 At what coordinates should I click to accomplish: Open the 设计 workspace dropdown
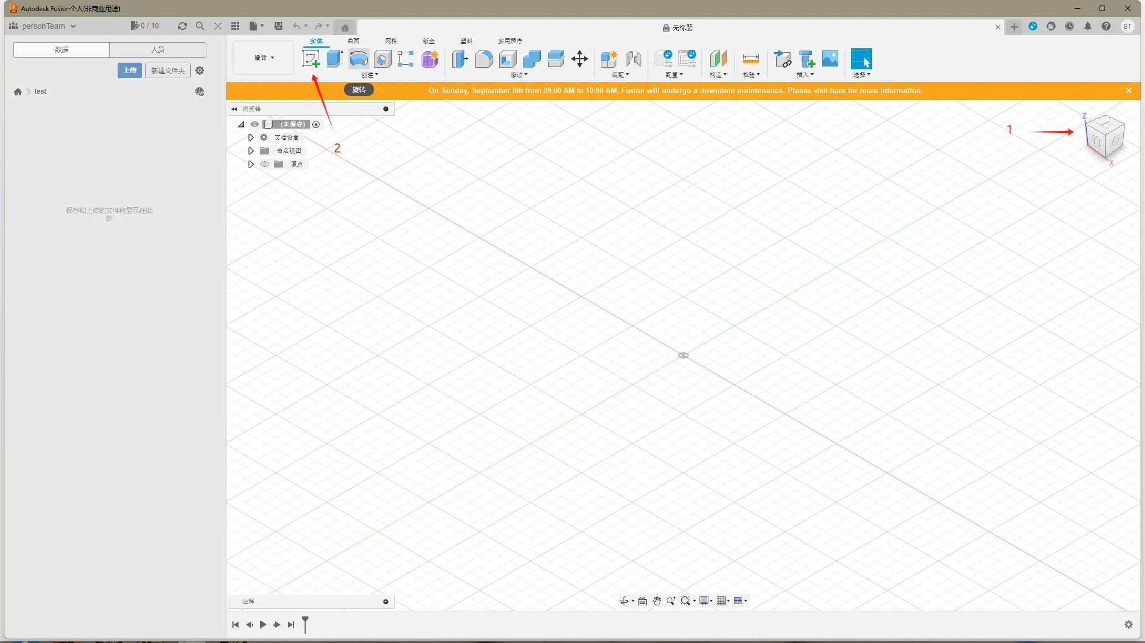[264, 58]
